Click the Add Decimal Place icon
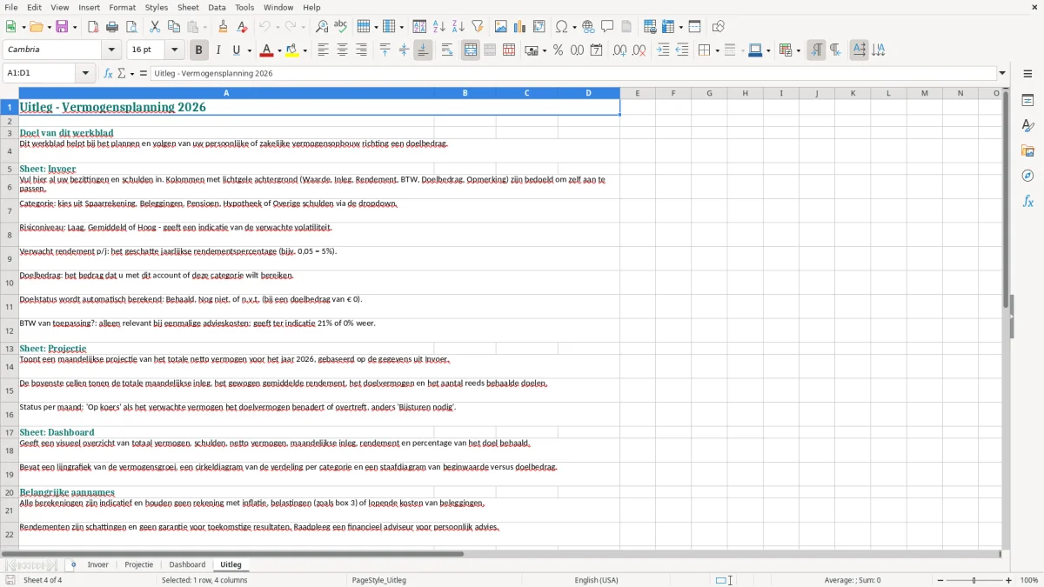 click(619, 50)
